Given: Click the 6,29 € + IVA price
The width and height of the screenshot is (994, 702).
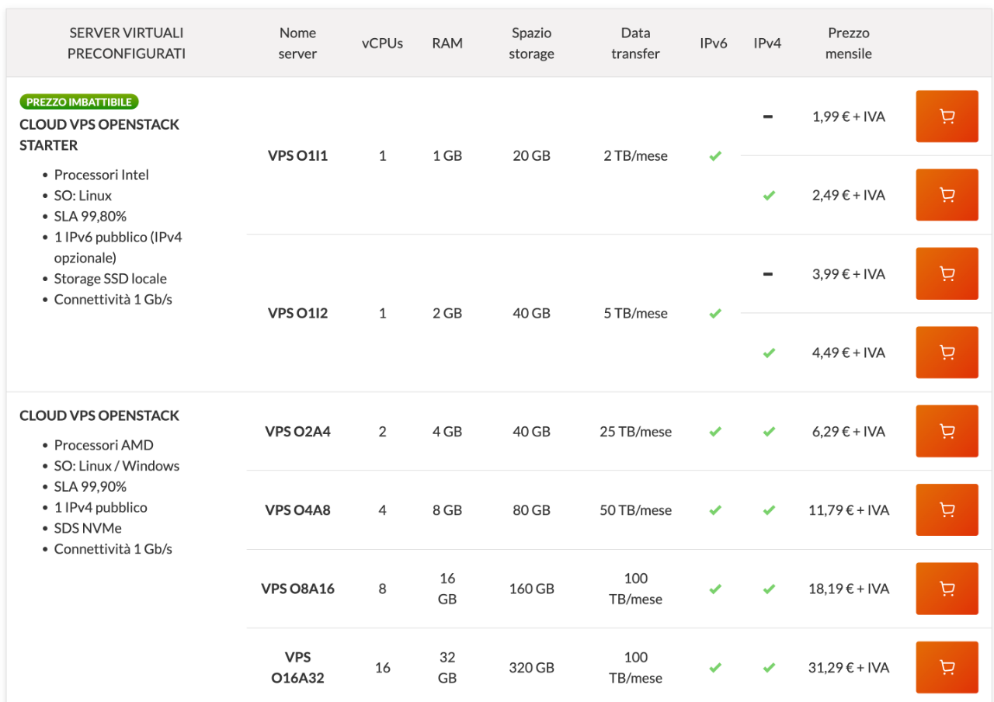Looking at the screenshot, I should point(848,432).
